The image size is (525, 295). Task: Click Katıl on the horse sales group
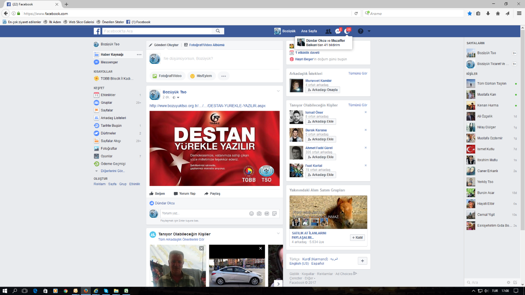click(357, 237)
